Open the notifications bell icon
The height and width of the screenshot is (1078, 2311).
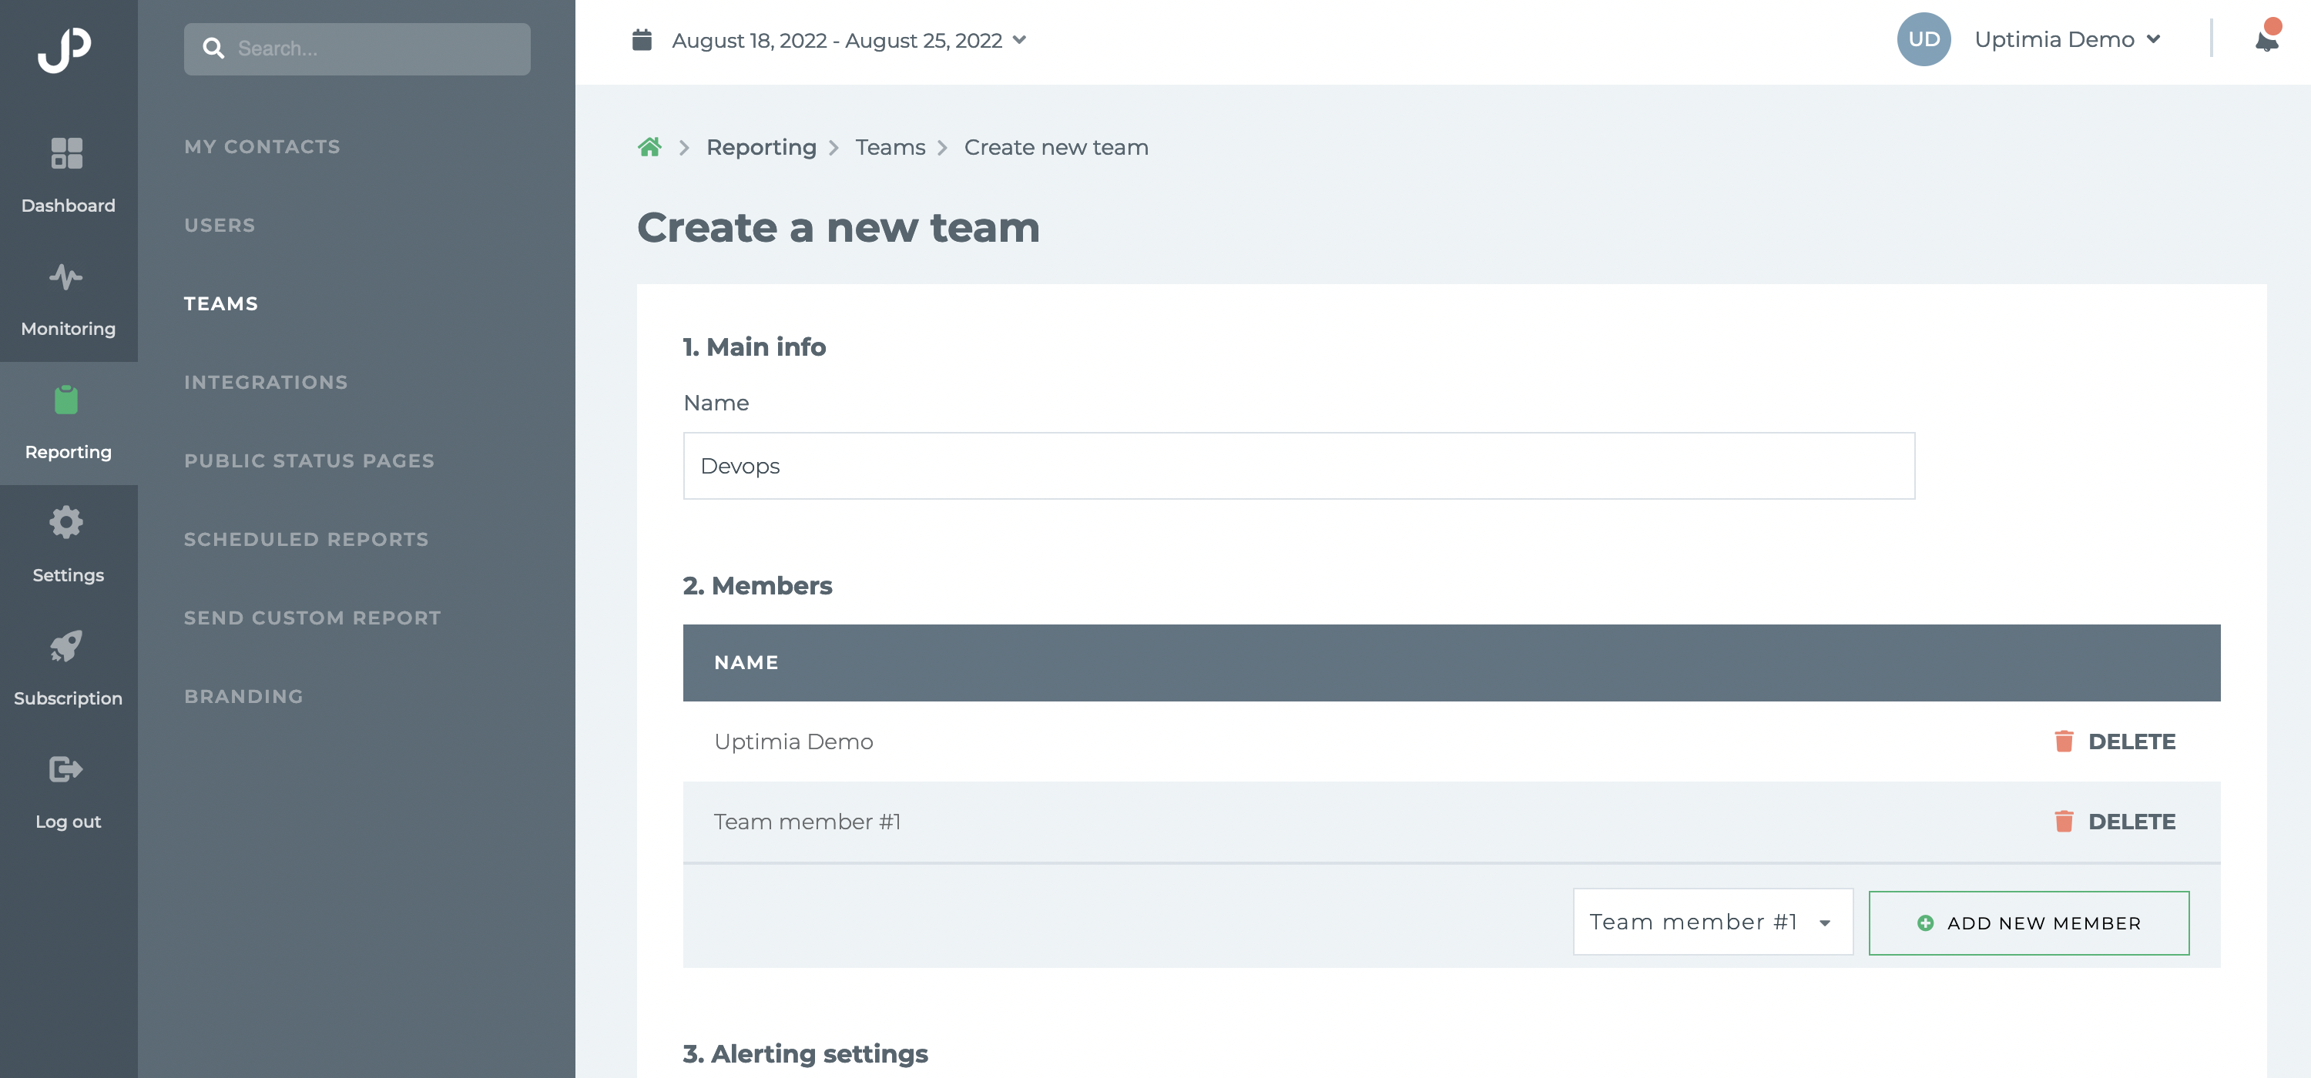tap(2266, 38)
